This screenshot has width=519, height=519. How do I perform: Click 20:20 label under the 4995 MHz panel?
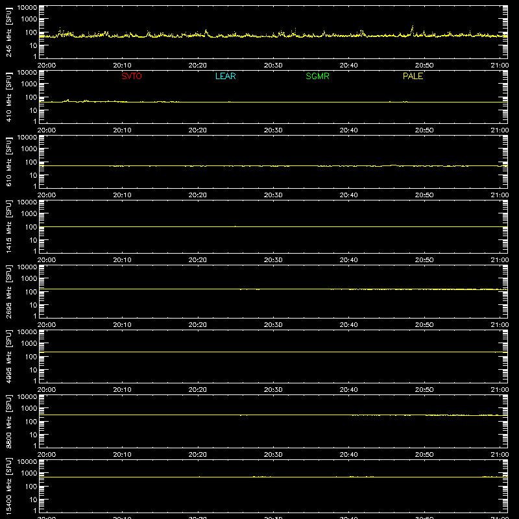point(198,390)
